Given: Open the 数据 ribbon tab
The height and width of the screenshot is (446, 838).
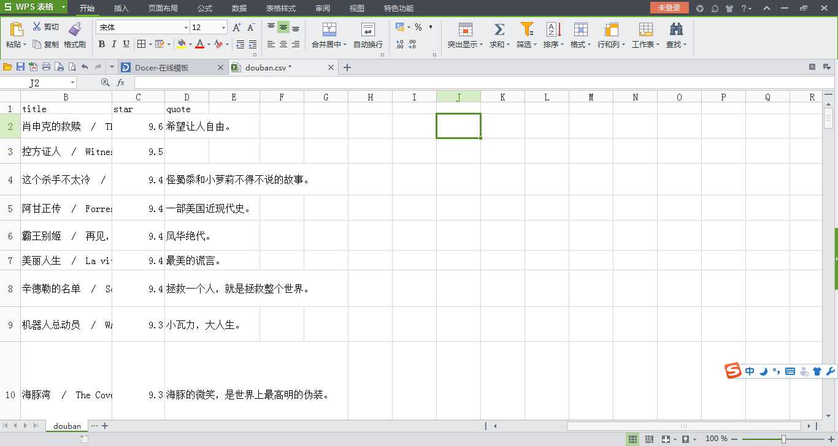Looking at the screenshot, I should [x=239, y=8].
